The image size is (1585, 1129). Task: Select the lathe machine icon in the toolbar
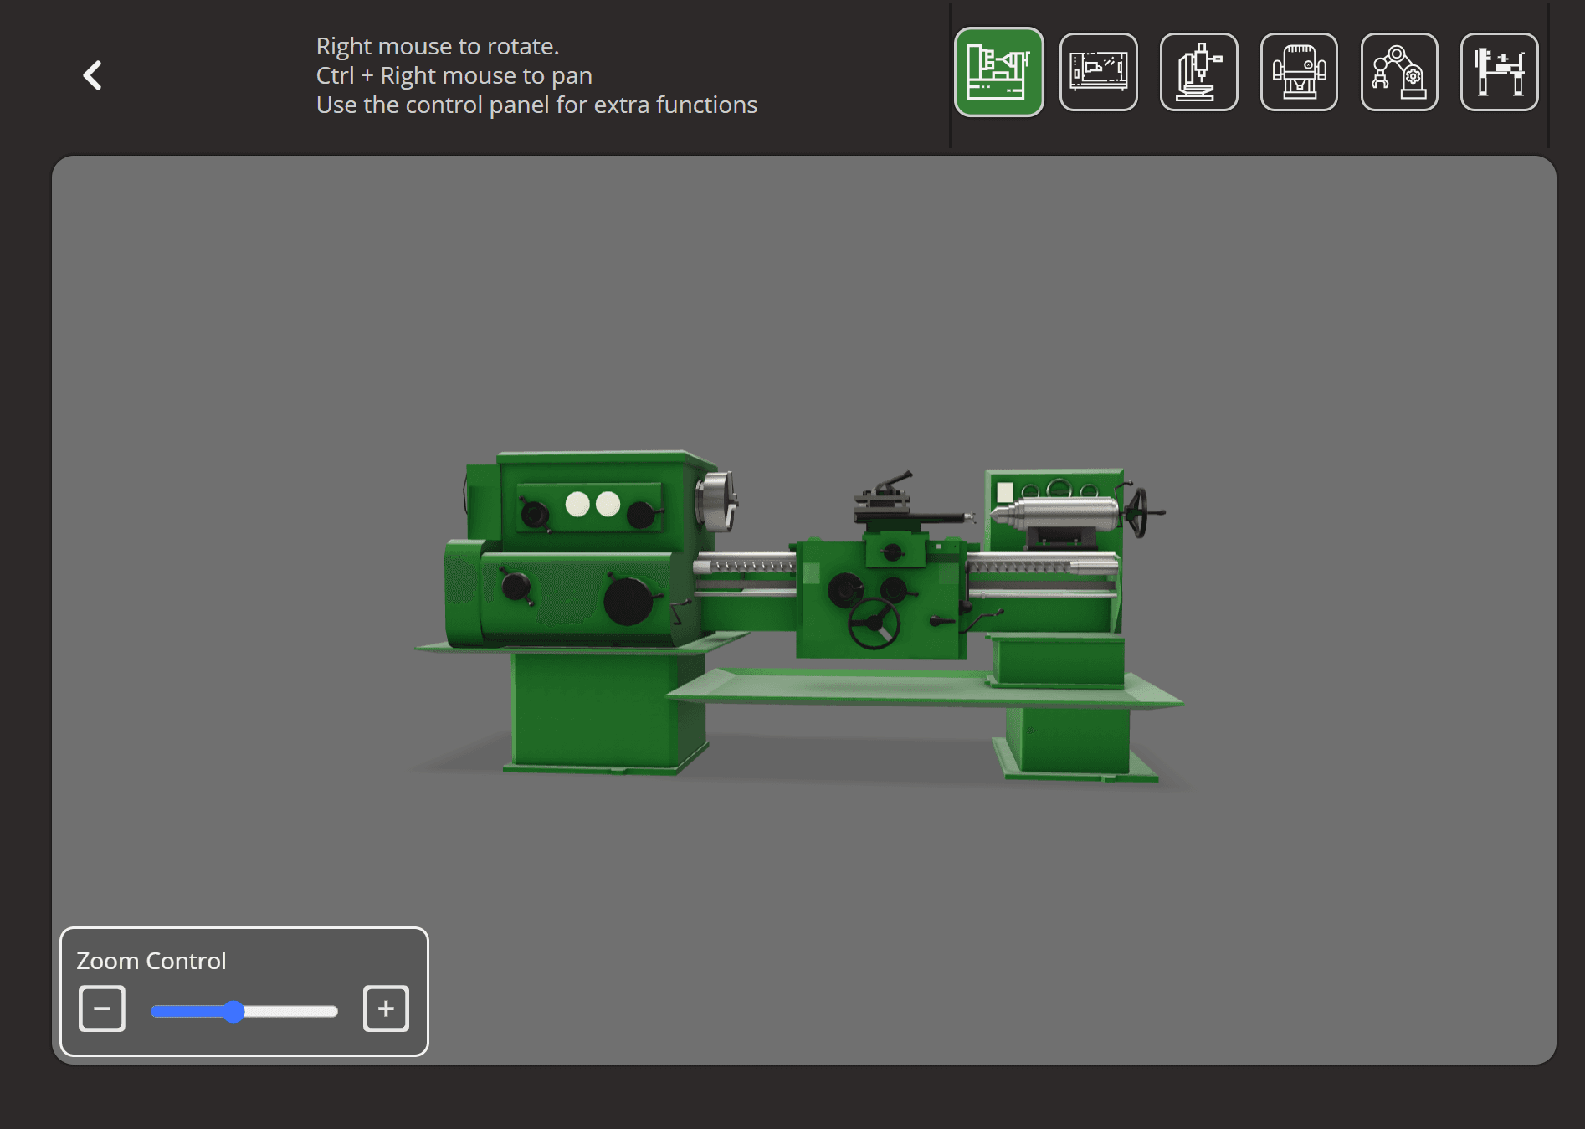(999, 72)
